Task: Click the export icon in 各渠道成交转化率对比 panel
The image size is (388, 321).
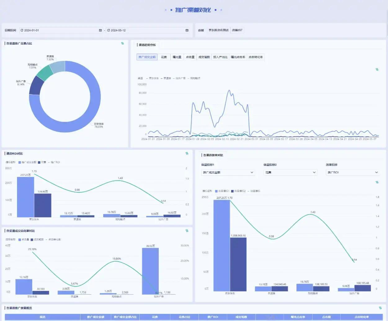Action: coord(187,231)
